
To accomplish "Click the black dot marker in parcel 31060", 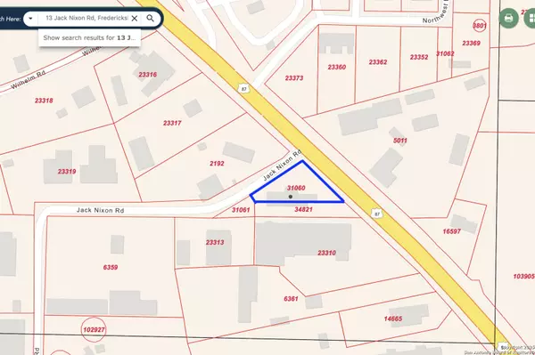I will click(x=291, y=197).
